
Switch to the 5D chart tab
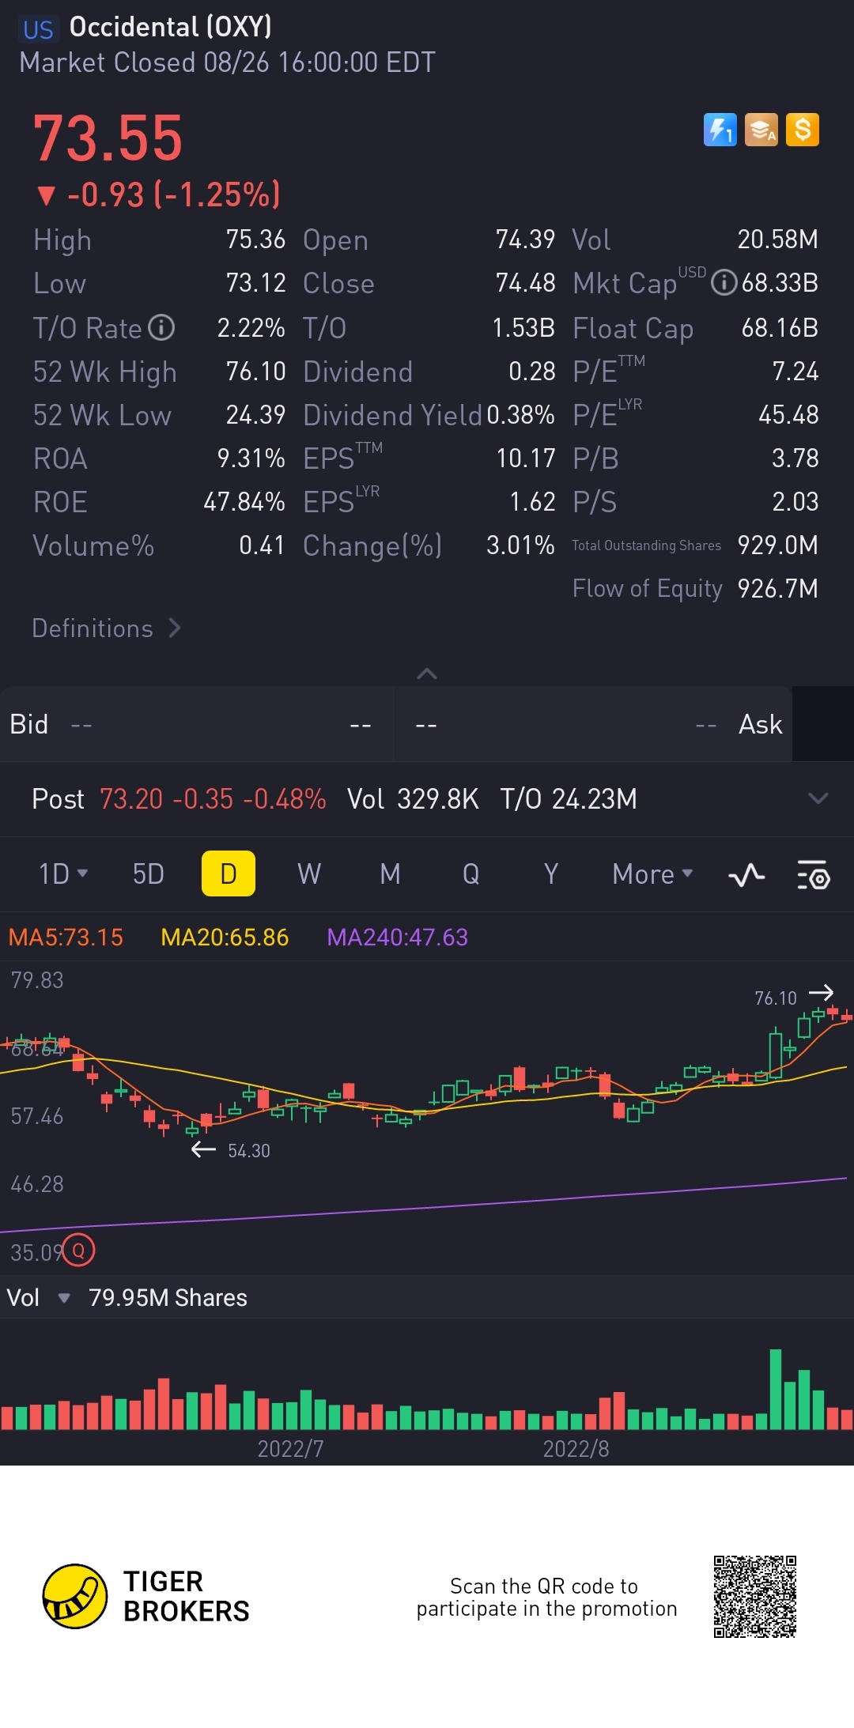148,873
